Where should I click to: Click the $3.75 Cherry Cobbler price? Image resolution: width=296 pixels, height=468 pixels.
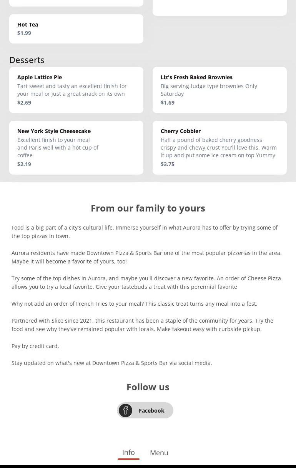168,164
